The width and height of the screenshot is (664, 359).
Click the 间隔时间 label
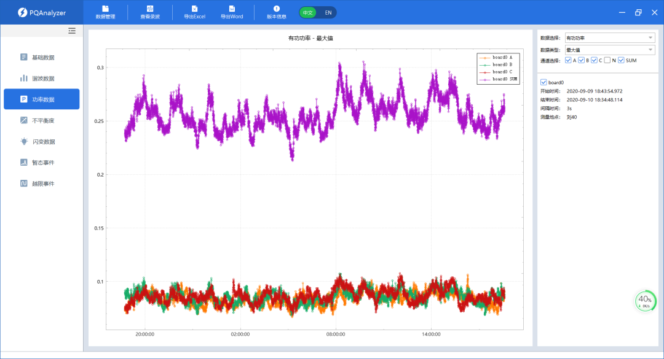tap(550, 109)
